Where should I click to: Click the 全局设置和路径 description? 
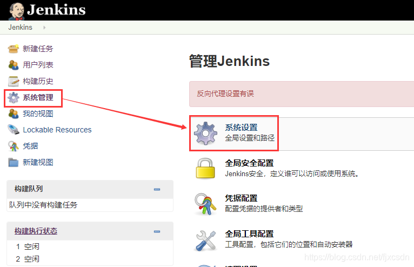click(x=250, y=138)
